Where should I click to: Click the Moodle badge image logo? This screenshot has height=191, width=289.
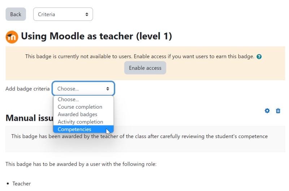pos(12,37)
